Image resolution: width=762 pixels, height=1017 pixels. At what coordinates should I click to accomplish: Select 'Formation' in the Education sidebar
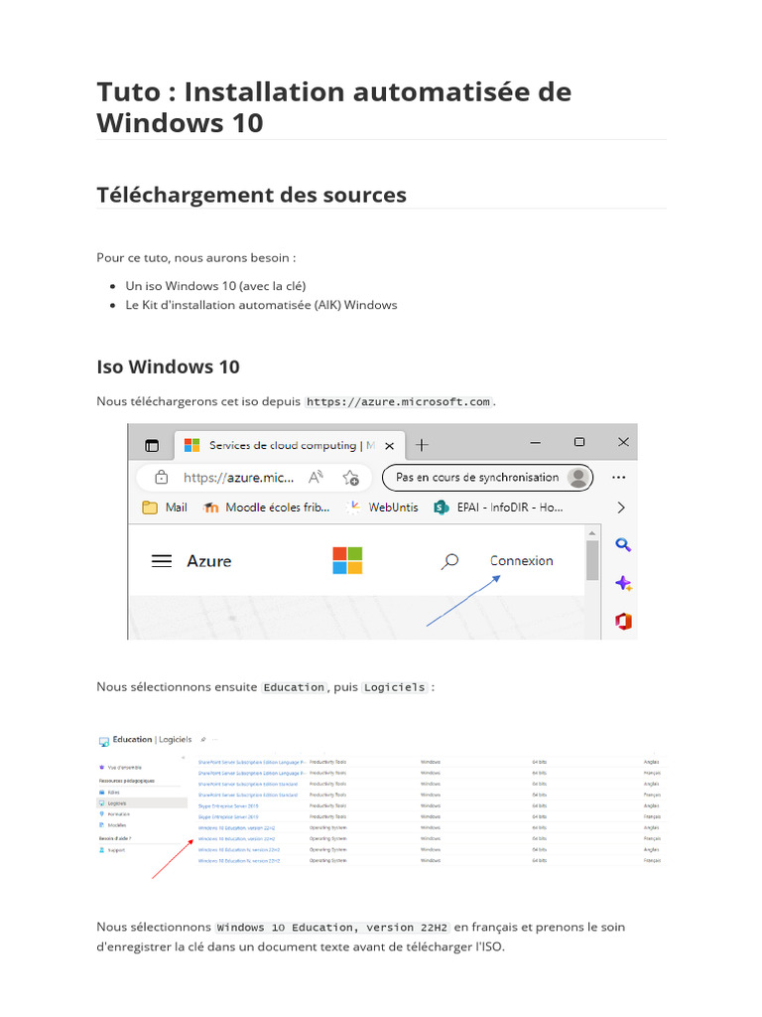tap(115, 814)
